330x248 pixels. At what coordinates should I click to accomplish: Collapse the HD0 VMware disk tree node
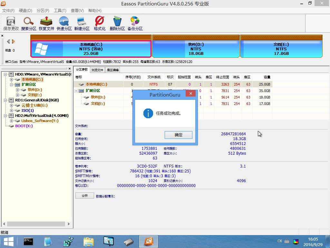pos(5,74)
